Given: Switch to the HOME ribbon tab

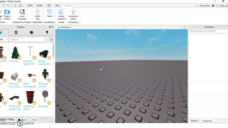Looking at the screenshot, I should (x=30, y=6).
